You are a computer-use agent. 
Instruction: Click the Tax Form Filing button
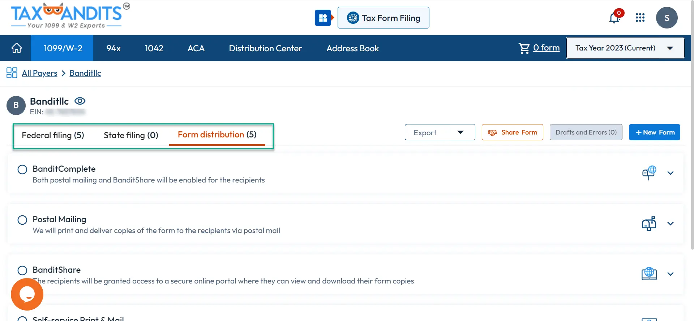pyautogui.click(x=384, y=18)
